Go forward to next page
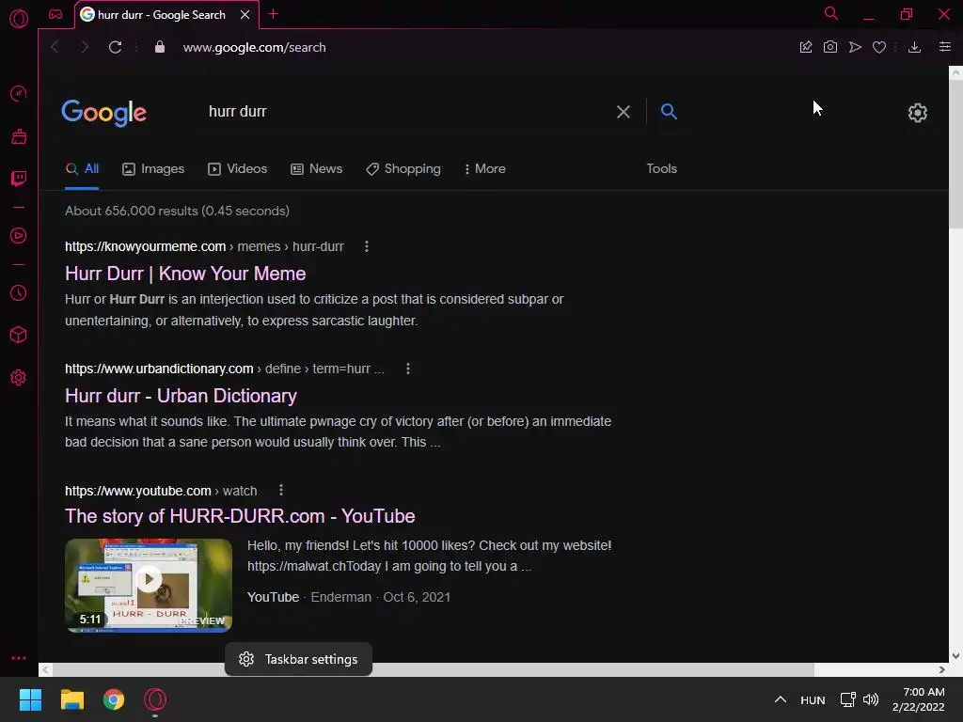The width and height of the screenshot is (963, 722). pyautogui.click(x=85, y=47)
